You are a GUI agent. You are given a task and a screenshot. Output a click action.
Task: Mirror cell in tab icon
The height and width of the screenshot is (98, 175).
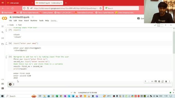point(163,81)
